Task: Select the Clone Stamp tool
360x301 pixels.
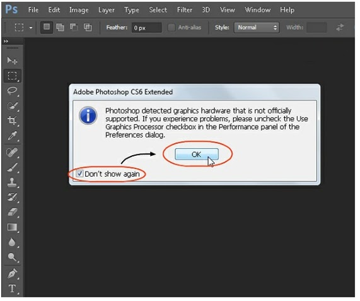Action: point(12,182)
